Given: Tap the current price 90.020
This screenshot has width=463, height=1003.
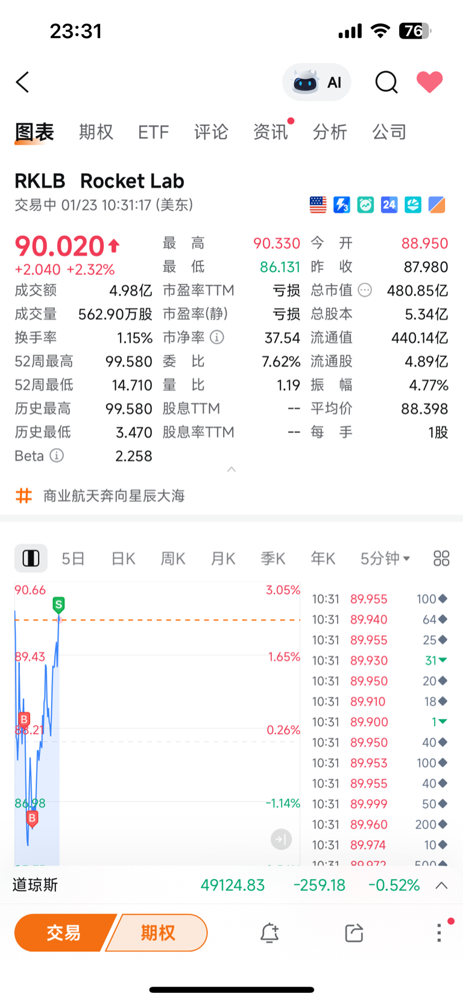Looking at the screenshot, I should pos(60,246).
